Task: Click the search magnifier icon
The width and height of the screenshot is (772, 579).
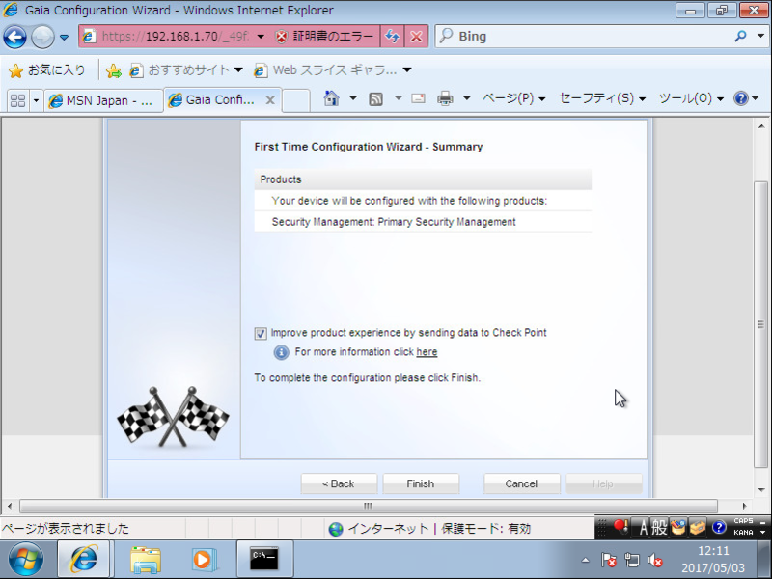Action: (740, 36)
